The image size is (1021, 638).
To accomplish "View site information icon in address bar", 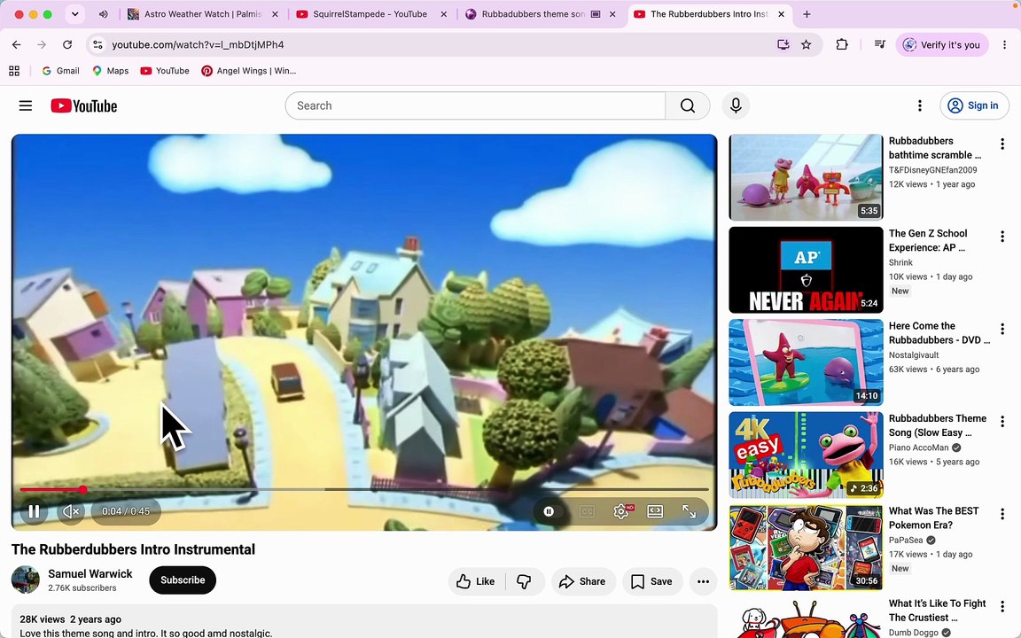I will [x=97, y=44].
